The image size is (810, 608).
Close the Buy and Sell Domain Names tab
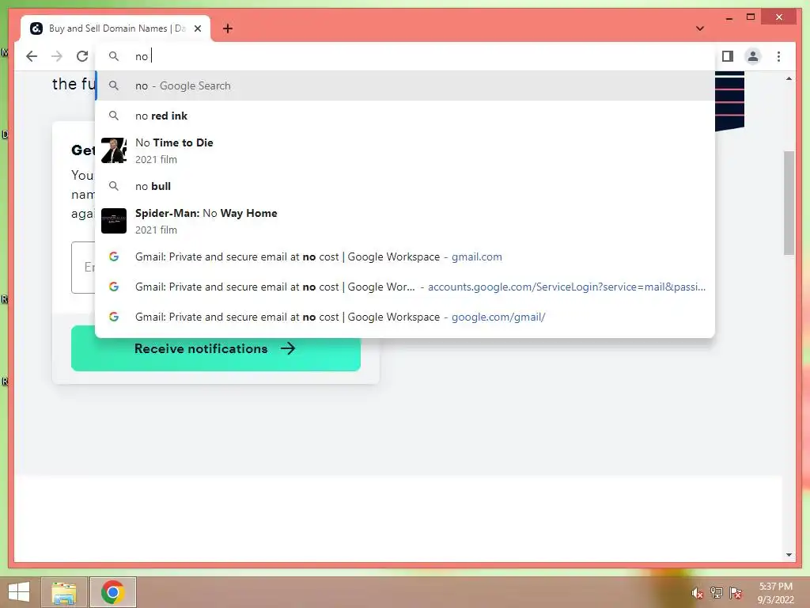[x=197, y=28]
